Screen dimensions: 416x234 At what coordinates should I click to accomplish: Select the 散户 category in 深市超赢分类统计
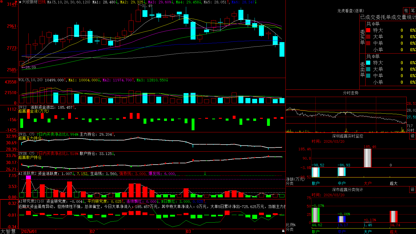click(x=316, y=231)
